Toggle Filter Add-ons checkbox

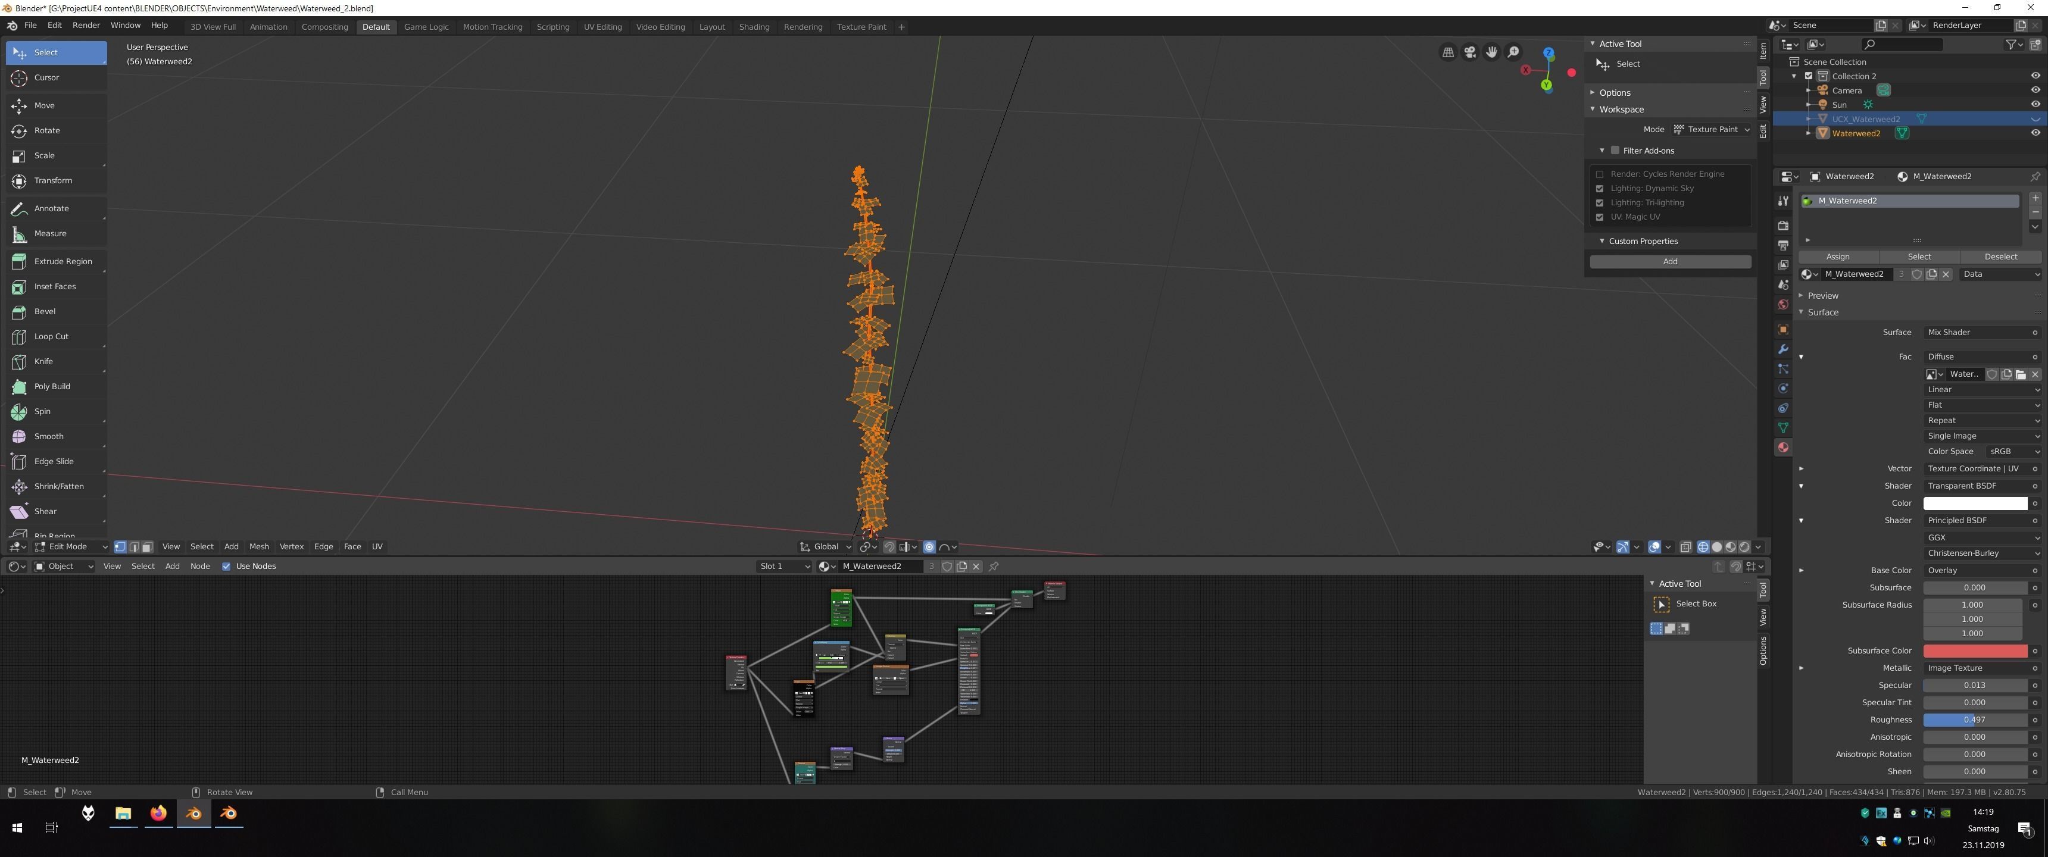[x=1615, y=150]
